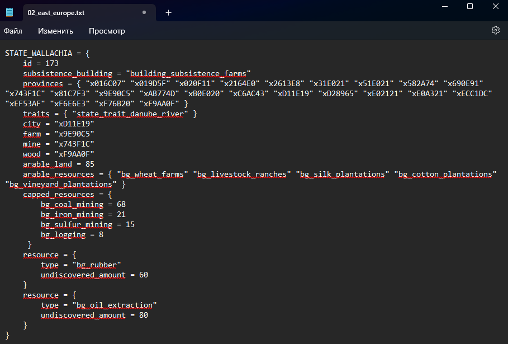Click the bg_logging keyword

pyautogui.click(x=63, y=235)
